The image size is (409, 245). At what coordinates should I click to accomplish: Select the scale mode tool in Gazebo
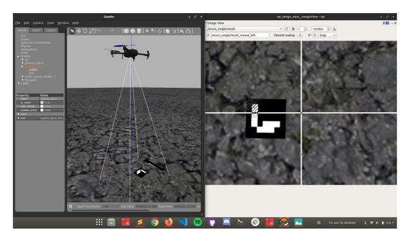point(92,32)
